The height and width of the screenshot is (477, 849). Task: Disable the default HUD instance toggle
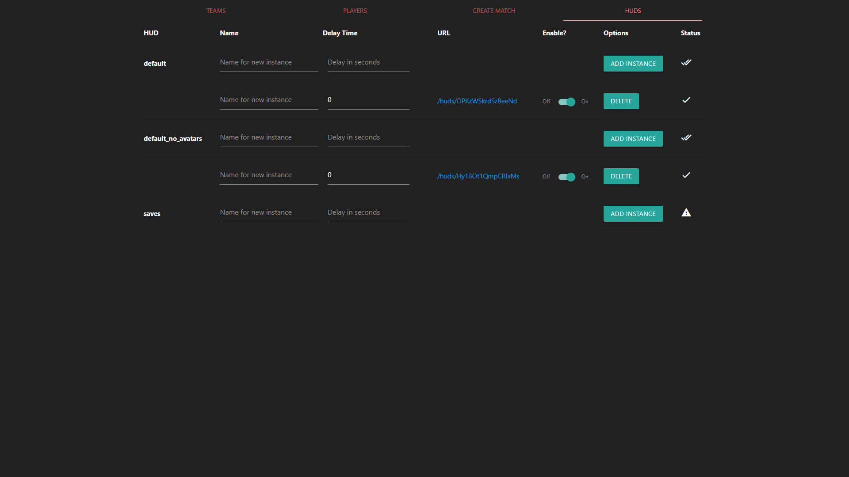tap(566, 102)
